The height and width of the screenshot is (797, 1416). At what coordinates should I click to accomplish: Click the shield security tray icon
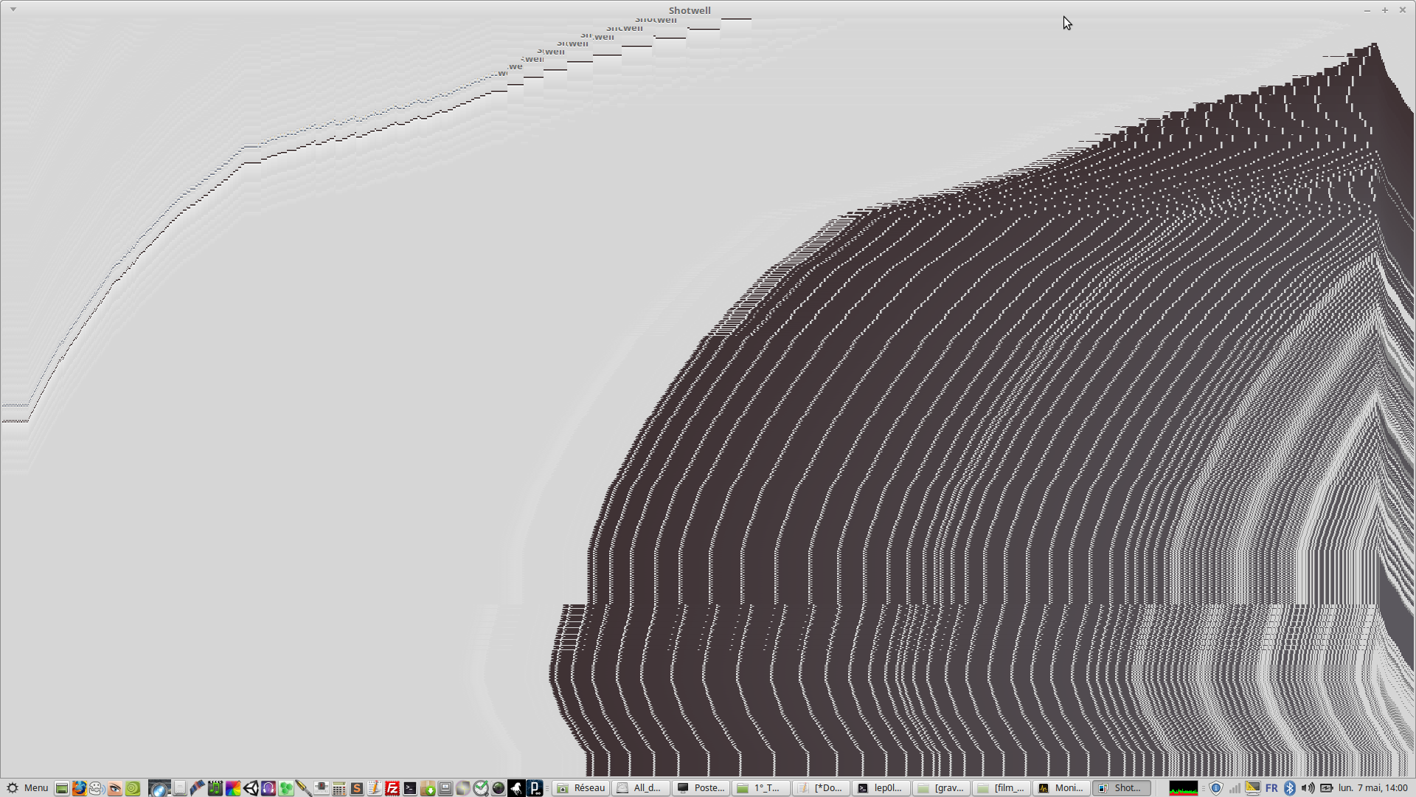(x=1216, y=788)
